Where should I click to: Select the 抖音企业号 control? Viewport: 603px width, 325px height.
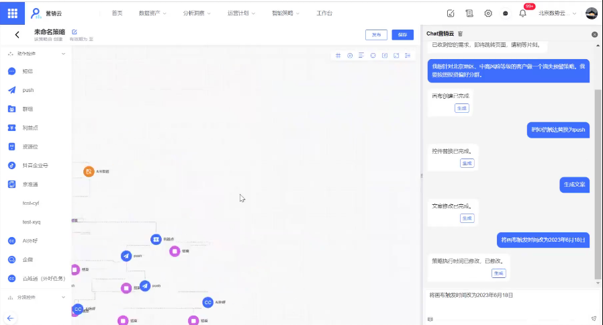[x=36, y=165]
